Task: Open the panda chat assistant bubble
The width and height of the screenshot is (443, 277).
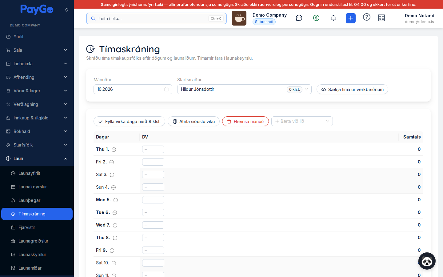Action: tap(427, 261)
